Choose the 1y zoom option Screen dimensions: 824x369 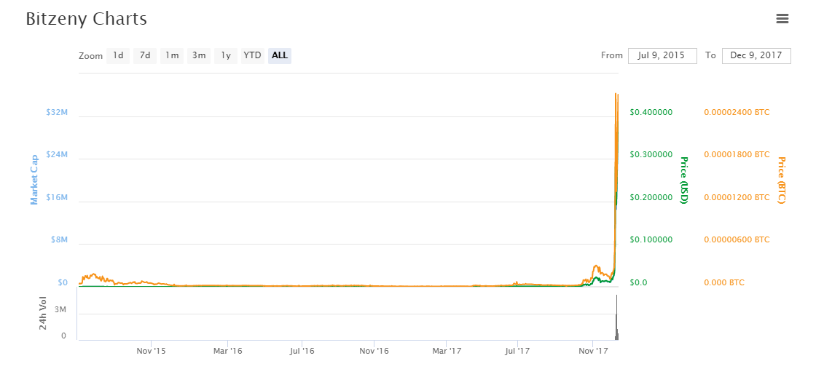coord(226,55)
